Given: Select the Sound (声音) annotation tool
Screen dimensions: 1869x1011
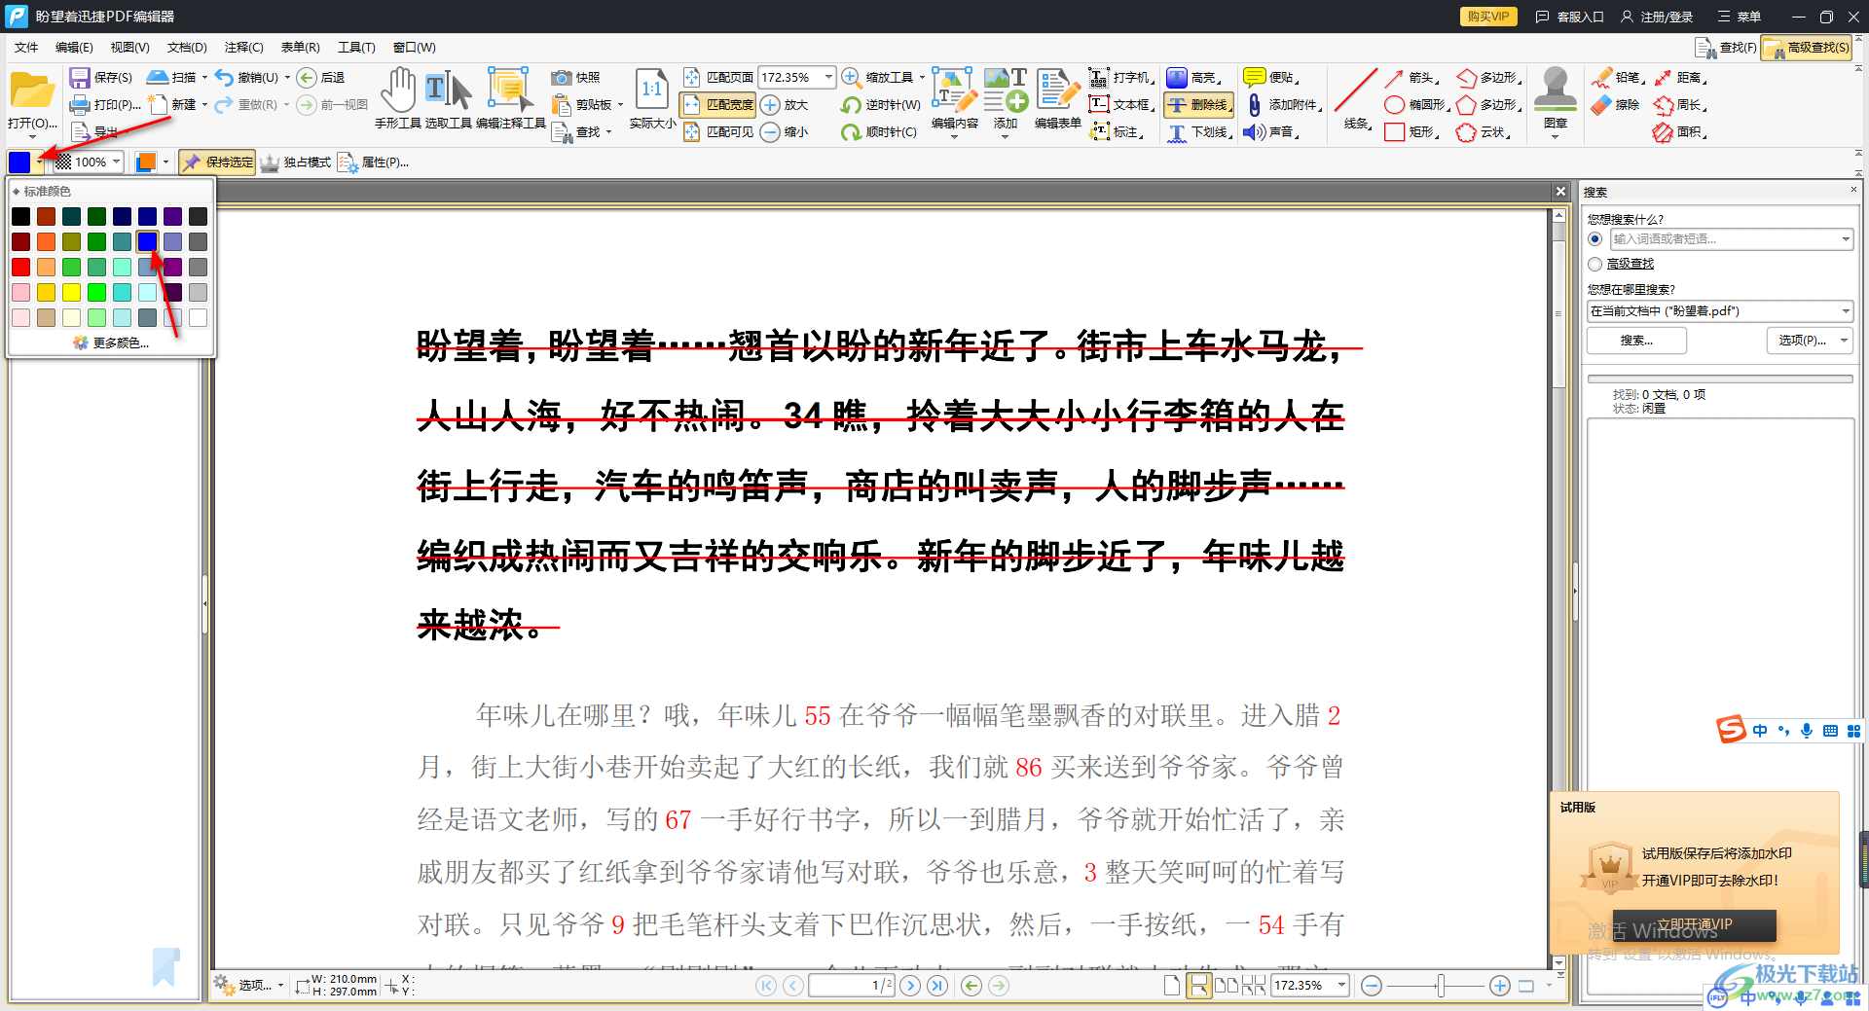Looking at the screenshot, I should (1271, 131).
